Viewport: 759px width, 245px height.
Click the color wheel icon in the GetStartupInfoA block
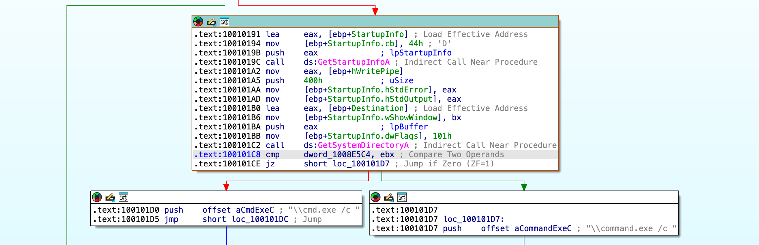coord(198,22)
